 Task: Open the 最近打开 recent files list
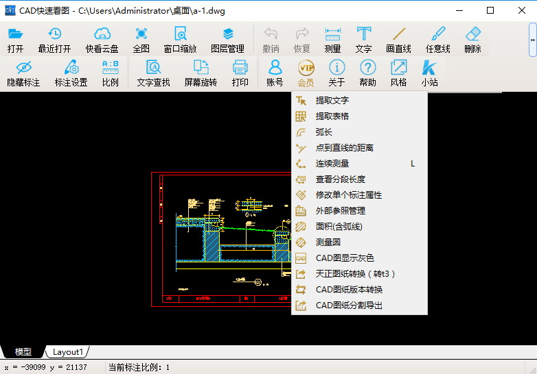click(54, 40)
